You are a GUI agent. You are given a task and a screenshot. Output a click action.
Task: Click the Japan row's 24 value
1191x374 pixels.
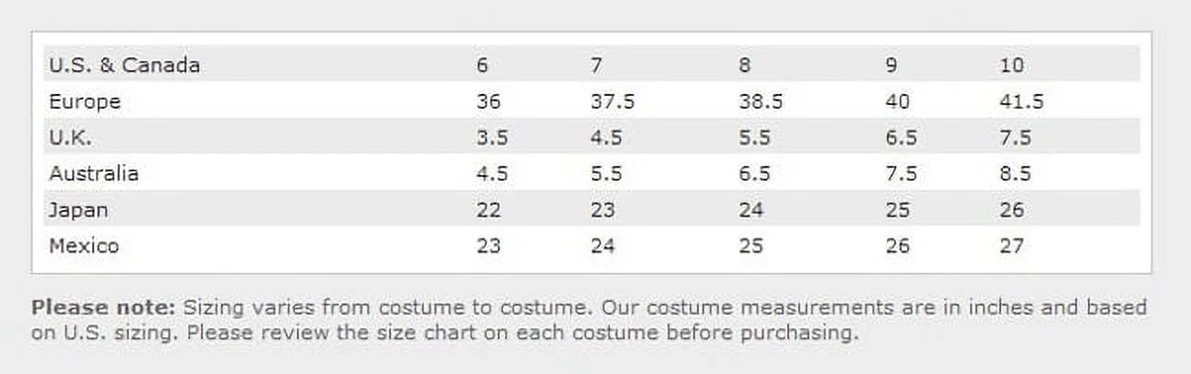751,210
